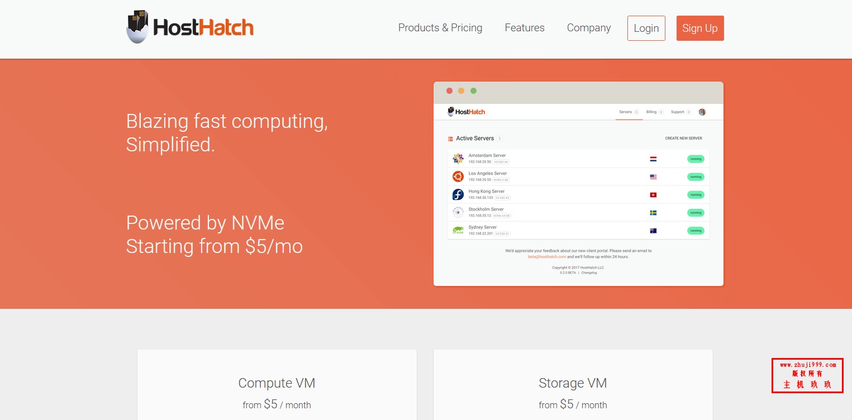Click the small HostHatch logo in the dashboard preview
The width and height of the screenshot is (852, 420).
[x=467, y=112]
